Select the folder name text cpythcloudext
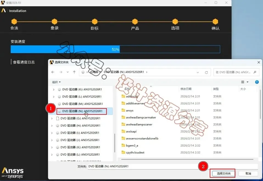Screen dimensions: 263x181 (135, 153)
